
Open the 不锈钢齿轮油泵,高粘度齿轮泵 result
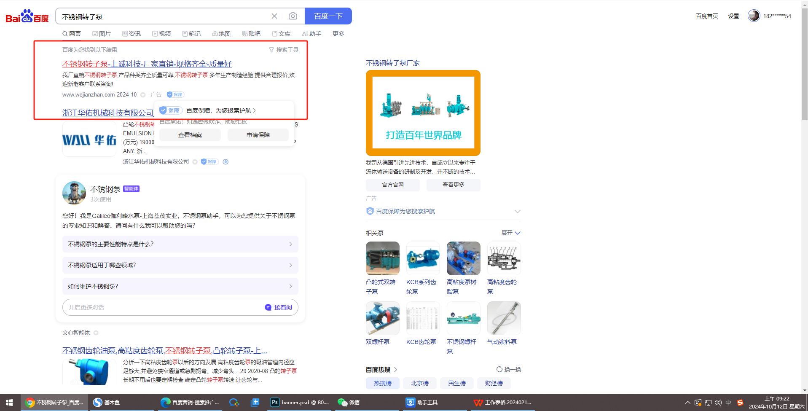pos(165,350)
